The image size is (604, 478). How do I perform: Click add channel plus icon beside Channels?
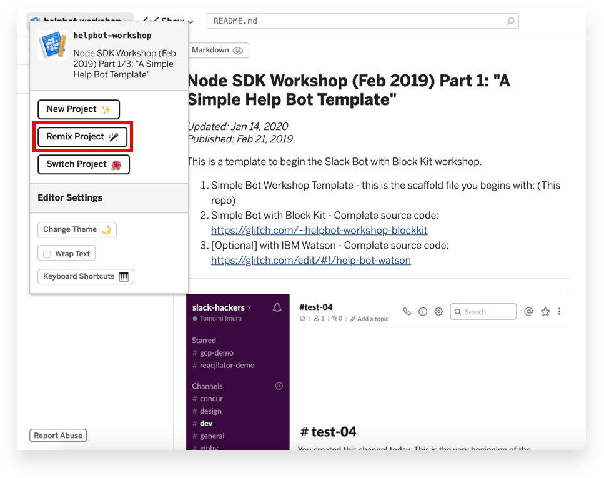[279, 386]
